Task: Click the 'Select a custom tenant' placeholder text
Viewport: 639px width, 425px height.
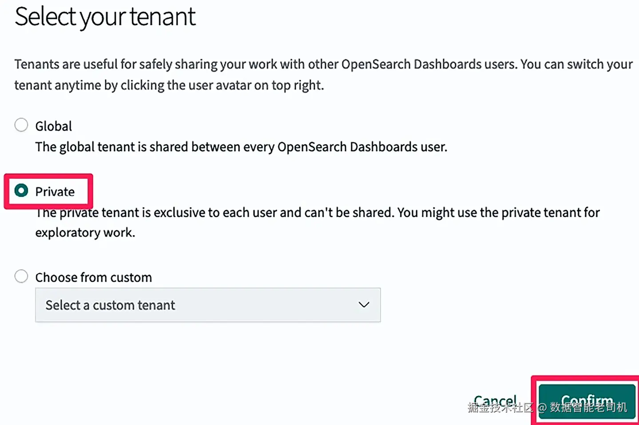Action: 110,305
